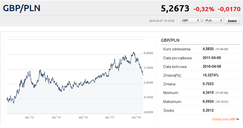
Task: Click the sty '14 label on the chart
Action: coord(83,117)
